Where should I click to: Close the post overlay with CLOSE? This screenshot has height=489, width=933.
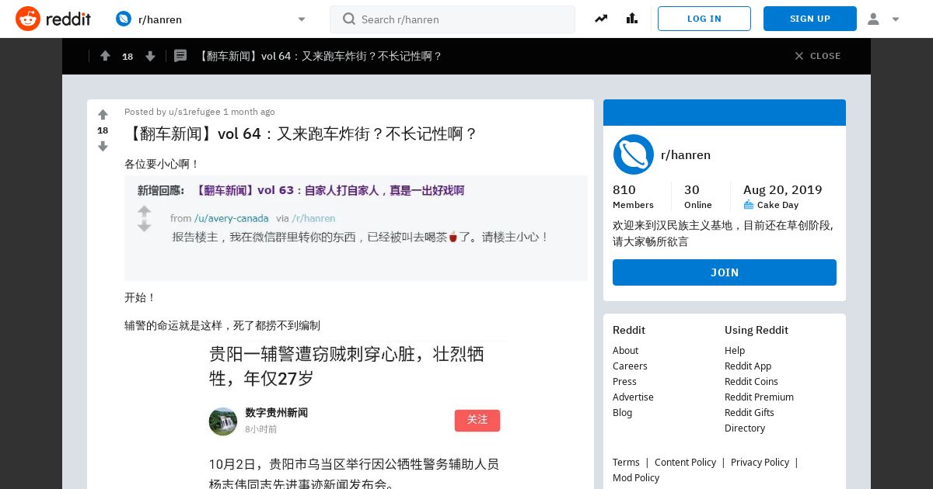click(817, 56)
